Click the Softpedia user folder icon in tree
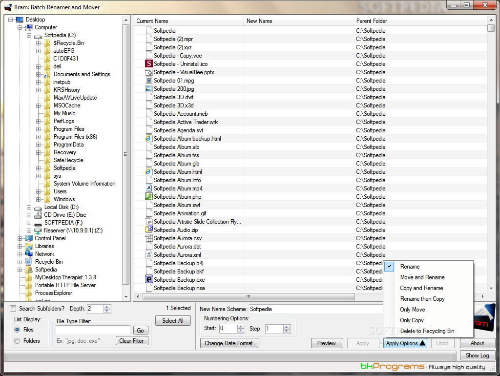The height and width of the screenshot is (376, 500). click(x=29, y=270)
